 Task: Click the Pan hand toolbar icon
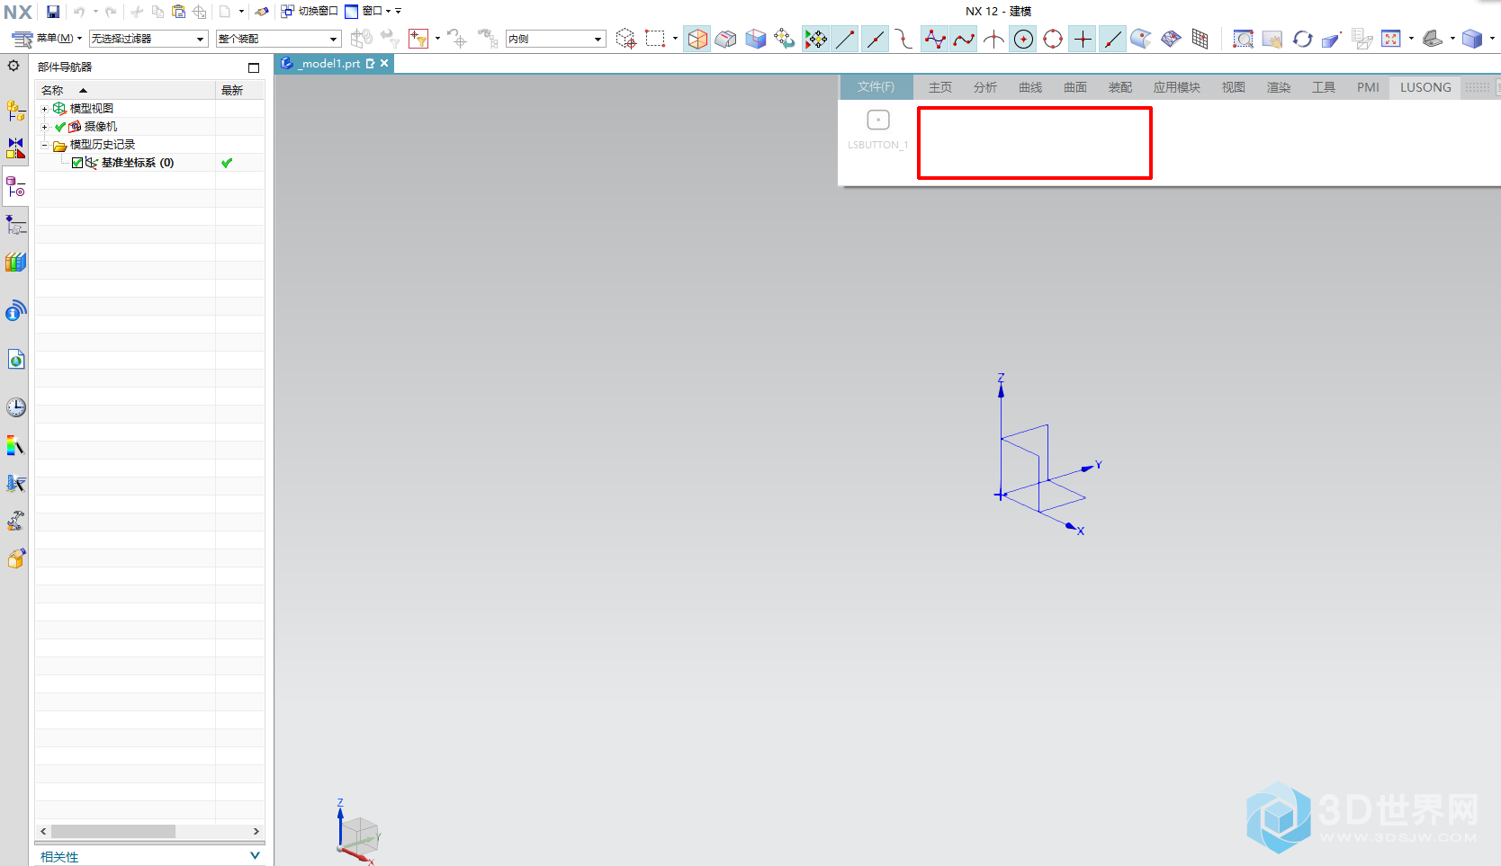point(1272,39)
